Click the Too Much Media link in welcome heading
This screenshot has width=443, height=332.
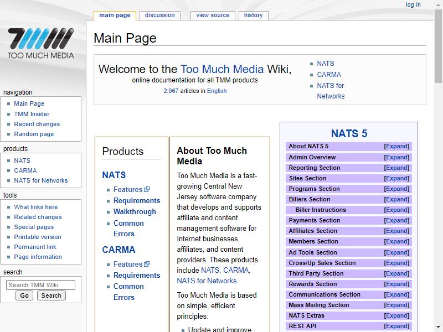pyautogui.click(x=222, y=69)
